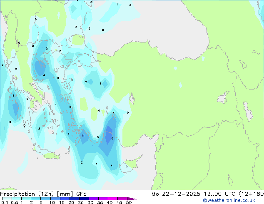Viewport: 264px width, 204px height.
Task: Click the legend label '30'
Action: 90,202
